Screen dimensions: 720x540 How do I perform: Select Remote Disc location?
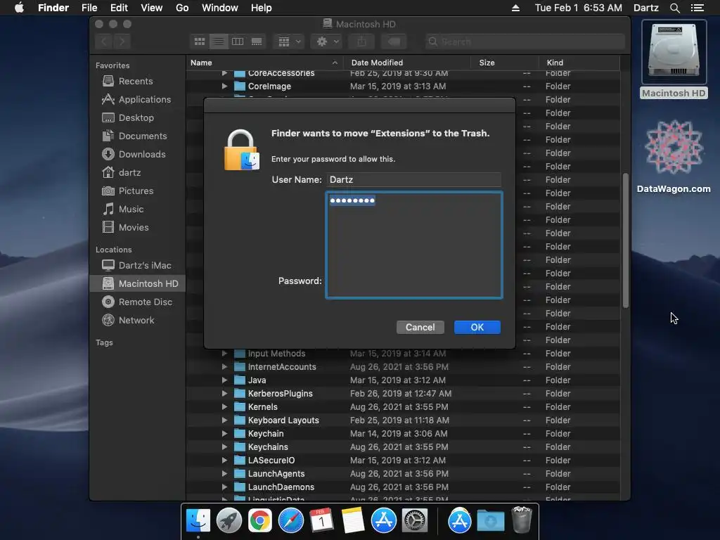pyautogui.click(x=145, y=302)
